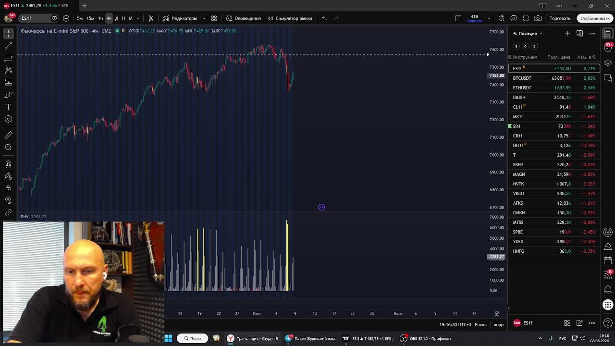Screen dimensions: 615x346
Task: Select BTCUSDT row in the watchlist
Action: (554, 78)
